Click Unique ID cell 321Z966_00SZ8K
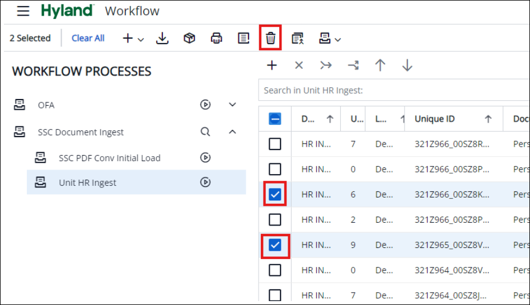Image resolution: width=530 pixels, height=305 pixels. 452,194
